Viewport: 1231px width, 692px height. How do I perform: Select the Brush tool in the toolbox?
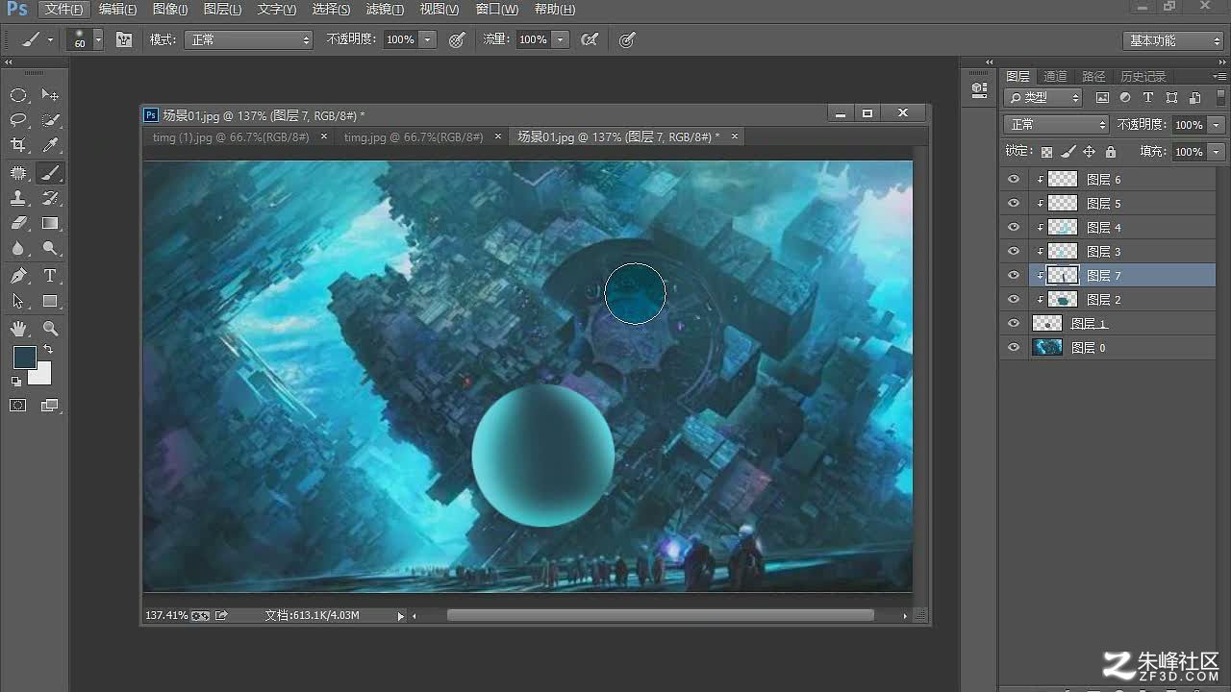pyautogui.click(x=50, y=173)
